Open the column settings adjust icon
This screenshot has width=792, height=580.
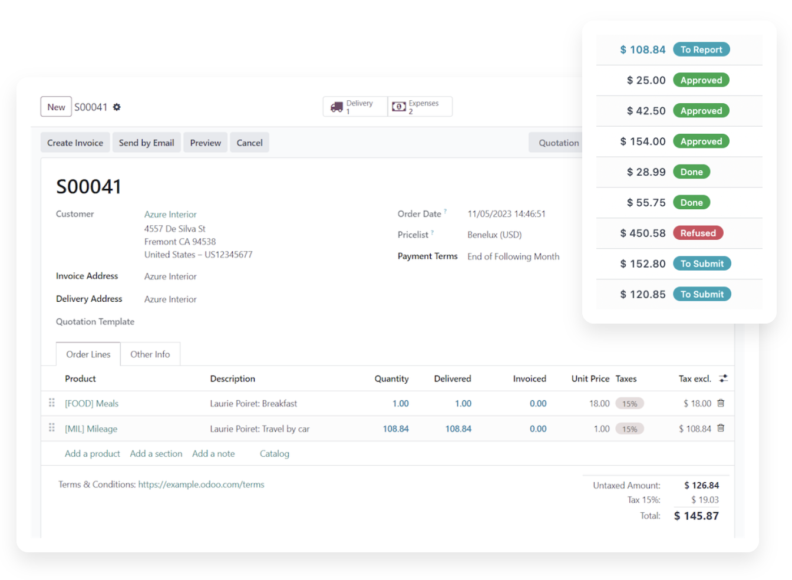(x=724, y=378)
